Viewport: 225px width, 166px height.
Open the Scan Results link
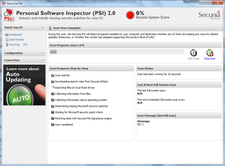[x=16, y=40]
